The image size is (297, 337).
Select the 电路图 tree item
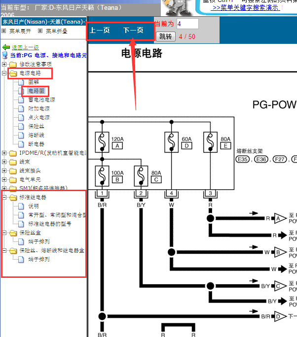(x=37, y=91)
